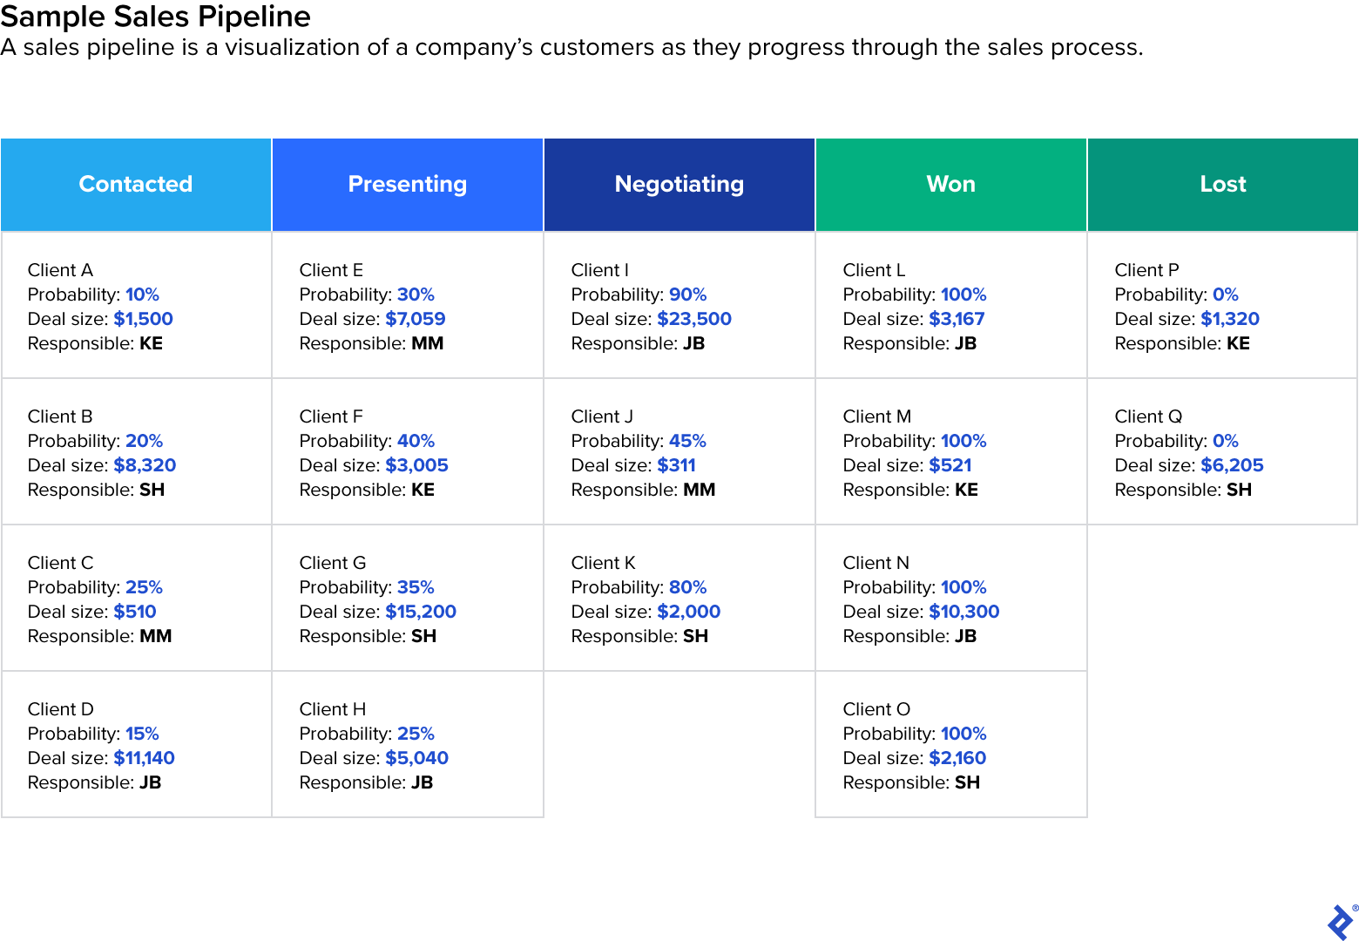Open the Client A deal card
This screenshot has width=1359, height=941.
(136, 305)
